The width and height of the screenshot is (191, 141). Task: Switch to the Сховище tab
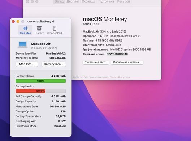tap(88, 1)
